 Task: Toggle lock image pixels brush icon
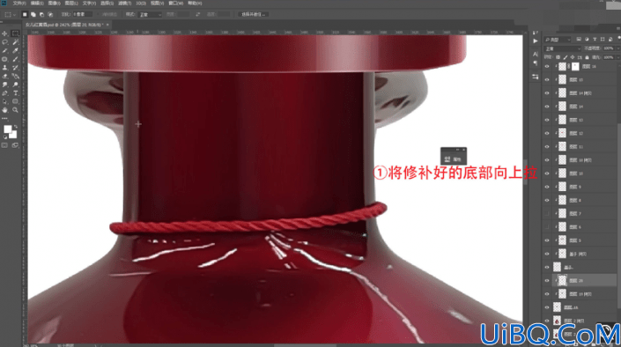point(566,57)
